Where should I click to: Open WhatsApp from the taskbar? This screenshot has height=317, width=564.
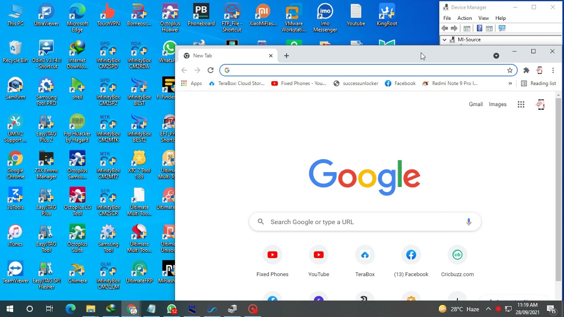(x=172, y=309)
